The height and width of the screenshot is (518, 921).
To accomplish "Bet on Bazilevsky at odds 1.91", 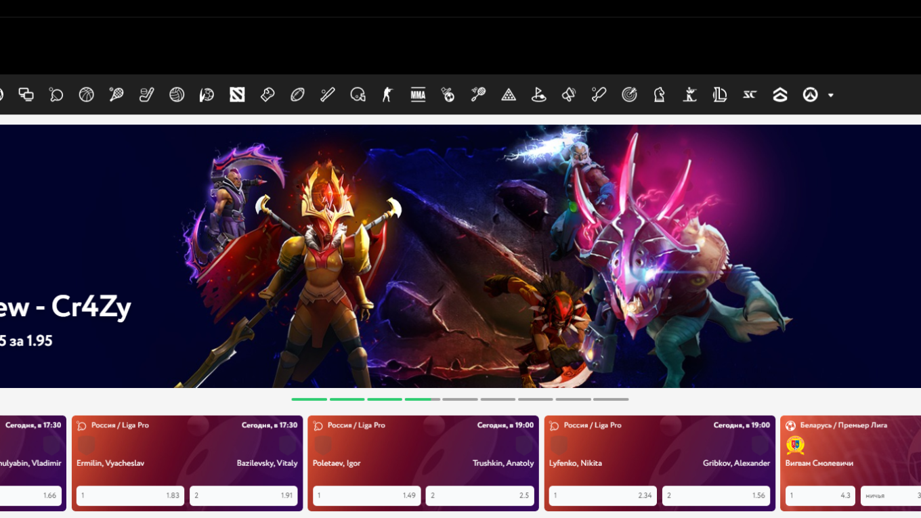I will pos(244,496).
